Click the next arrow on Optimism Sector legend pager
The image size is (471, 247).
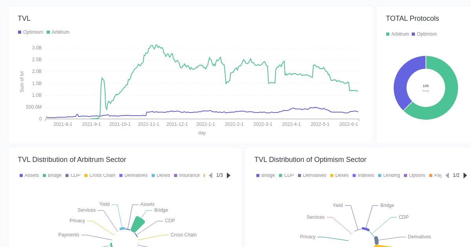pos(465,175)
